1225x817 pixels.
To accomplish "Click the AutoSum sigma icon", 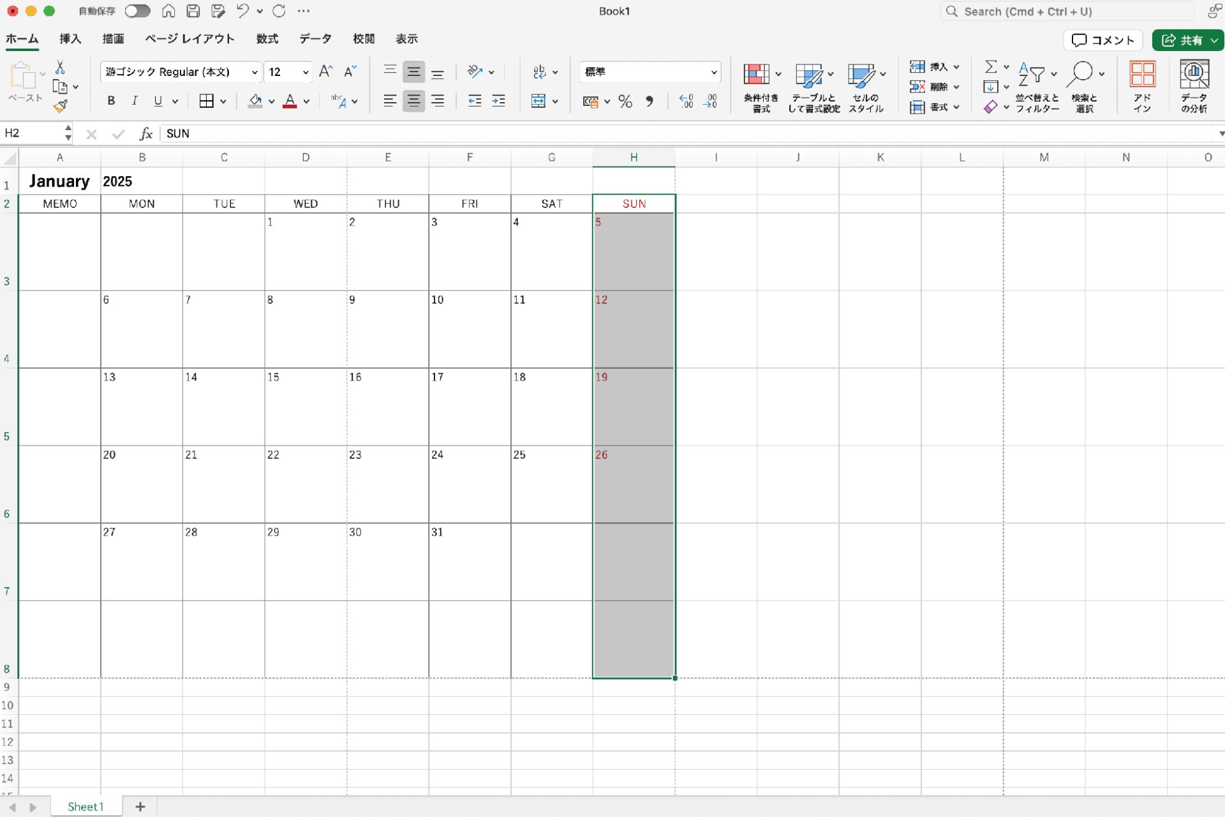I will click(990, 66).
